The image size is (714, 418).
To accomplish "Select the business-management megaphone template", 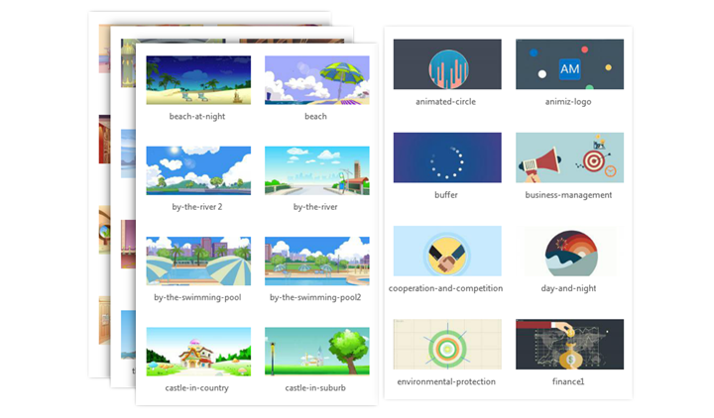I will point(569,157).
